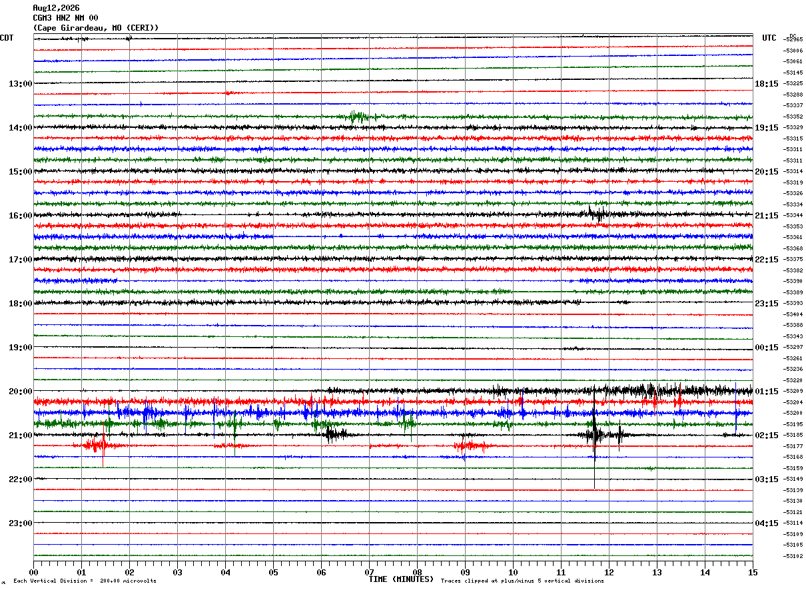Click the DC offset value '-53145'
Image resolution: width=806 pixels, height=590 pixels.
(x=793, y=73)
